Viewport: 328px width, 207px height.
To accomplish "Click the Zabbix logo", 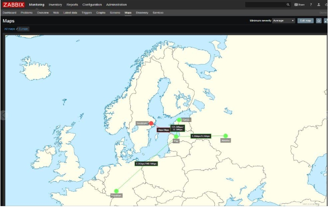I will point(13,4).
